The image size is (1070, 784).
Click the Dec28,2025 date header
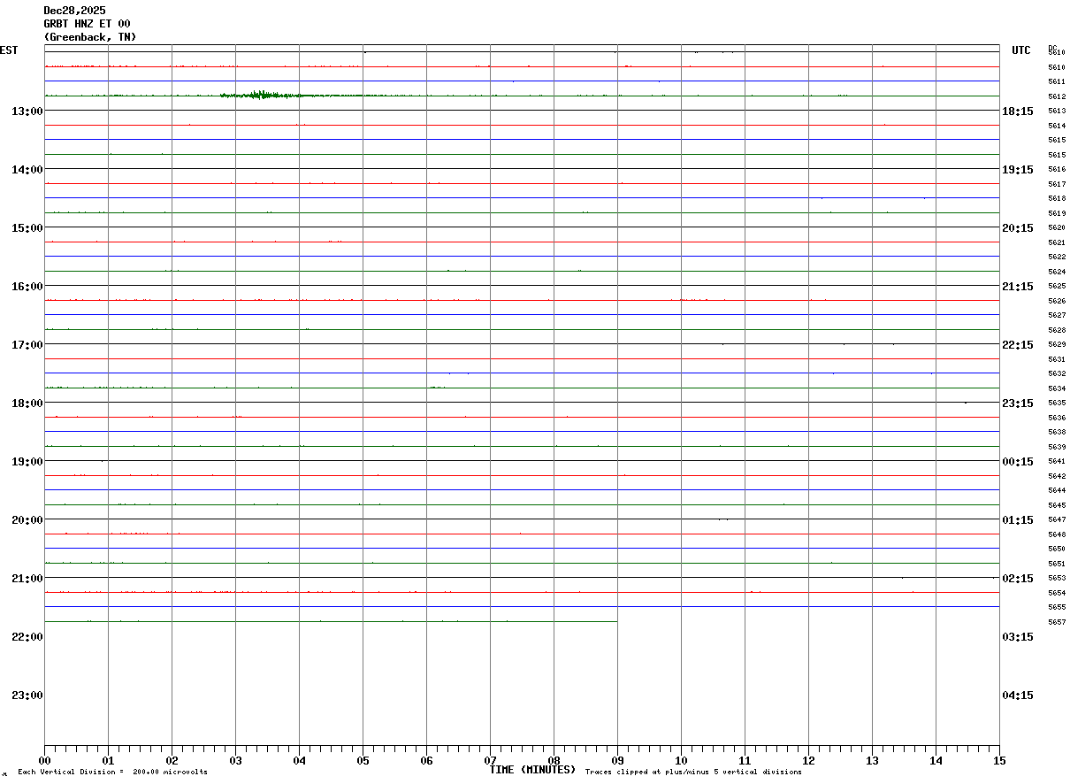[74, 11]
